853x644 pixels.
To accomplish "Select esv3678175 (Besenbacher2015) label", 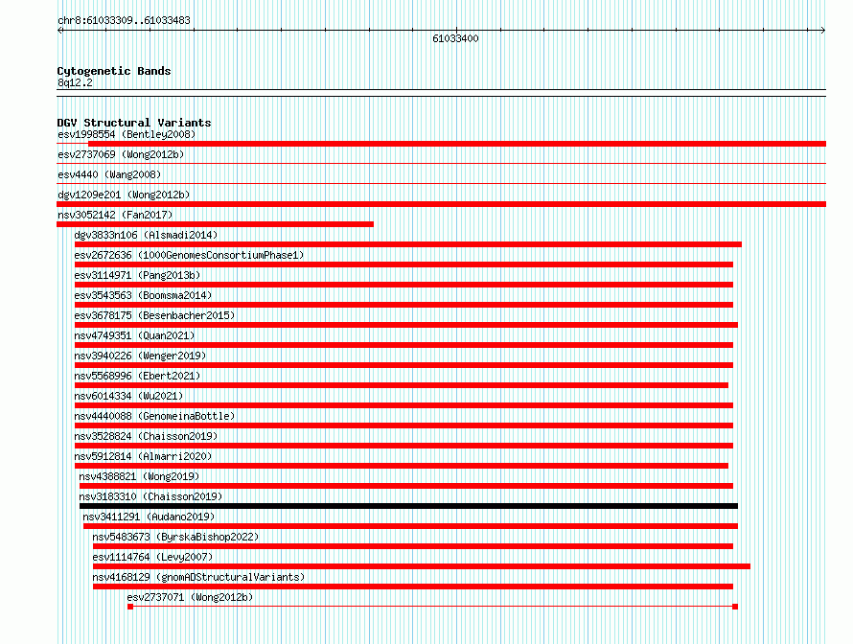I will click(x=154, y=315).
